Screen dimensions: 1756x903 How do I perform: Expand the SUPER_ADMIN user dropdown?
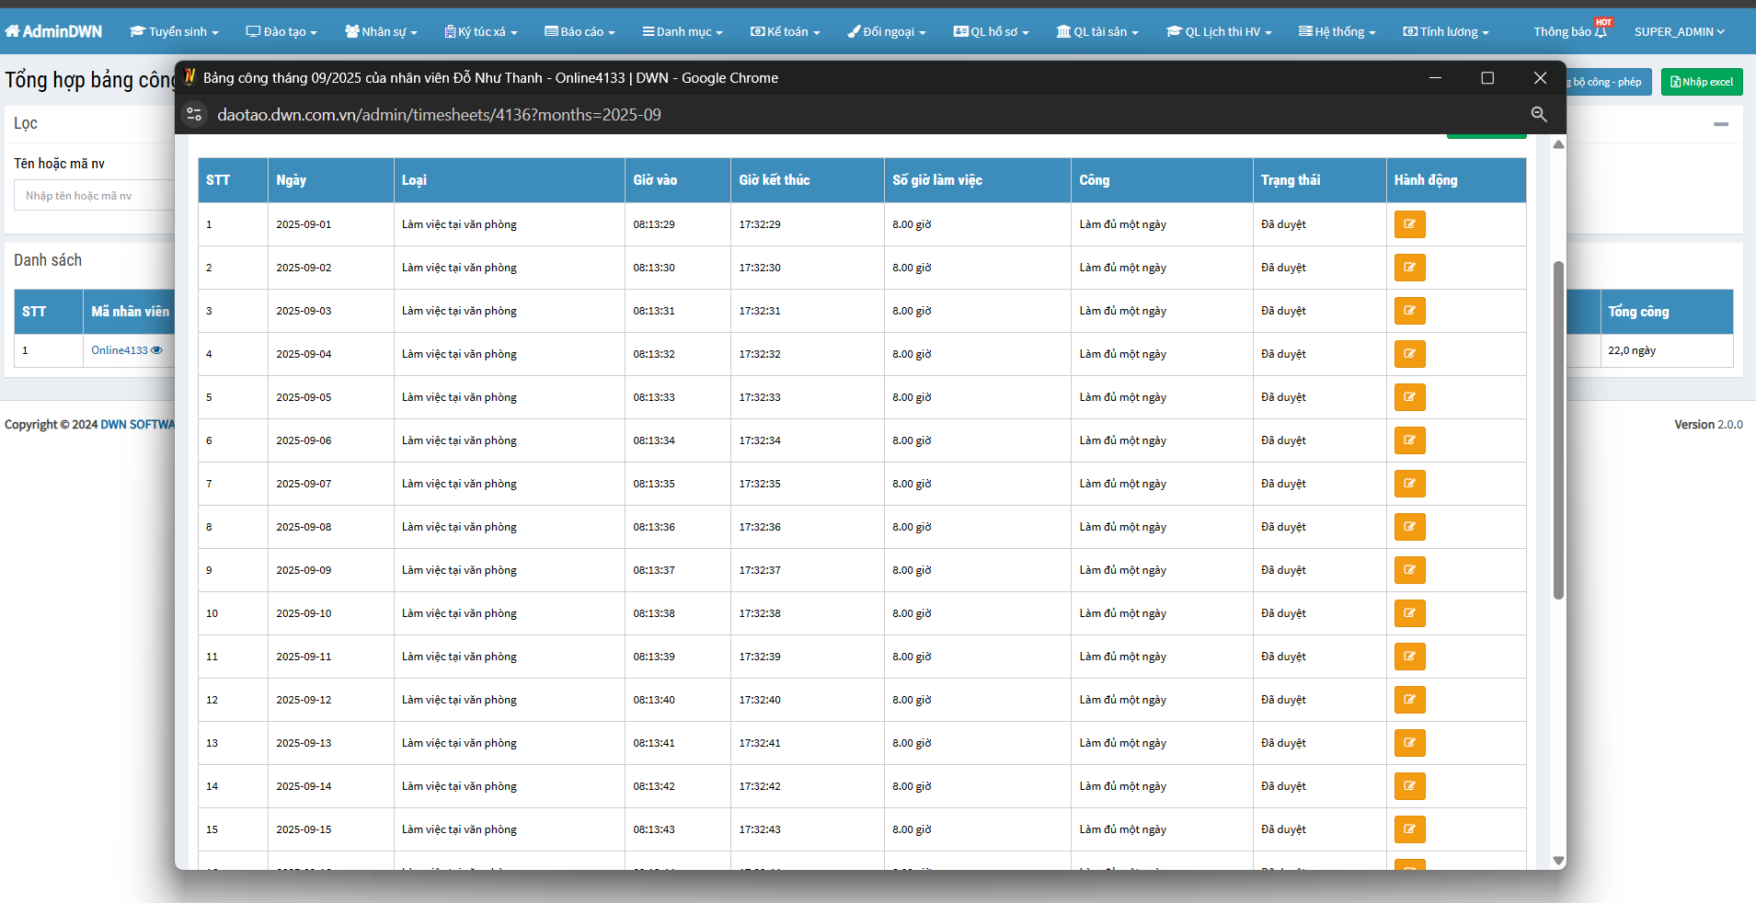(x=1679, y=32)
